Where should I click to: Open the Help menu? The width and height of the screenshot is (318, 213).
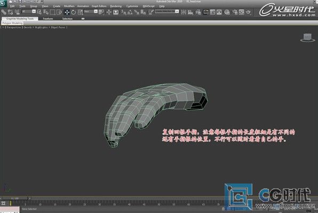click(162, 6)
